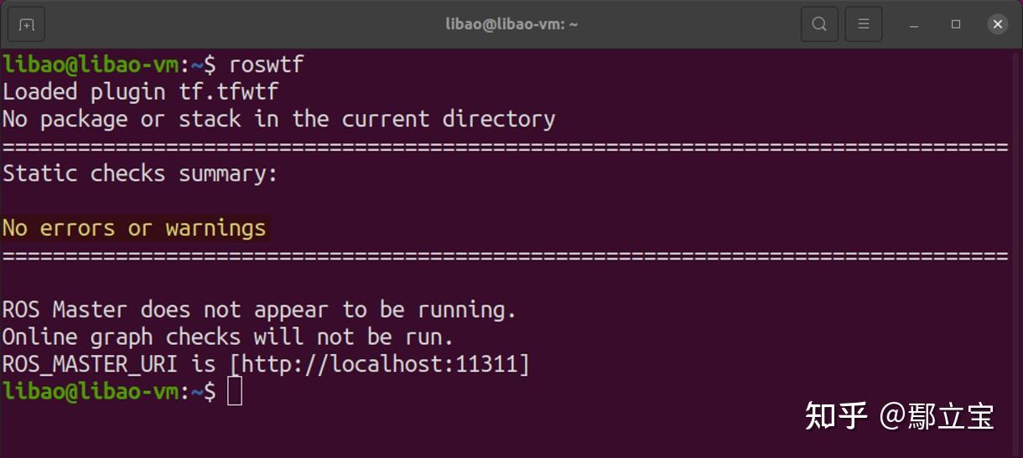The height and width of the screenshot is (458, 1023).
Task: Click the green libao@libao-vm prompt on last line
Action: (90, 391)
